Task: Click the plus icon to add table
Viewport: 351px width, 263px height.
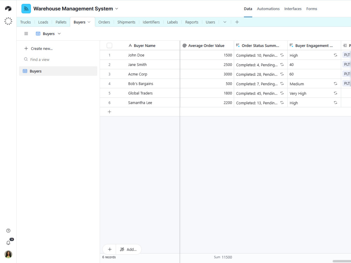Action: click(x=237, y=22)
